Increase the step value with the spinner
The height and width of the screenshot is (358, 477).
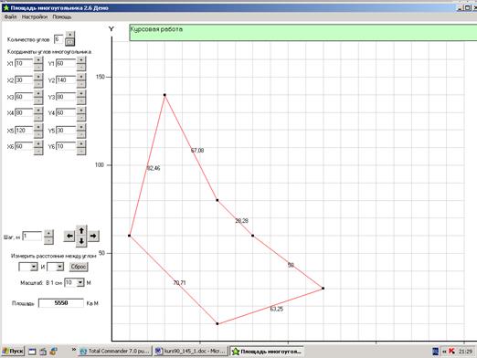[48, 233]
